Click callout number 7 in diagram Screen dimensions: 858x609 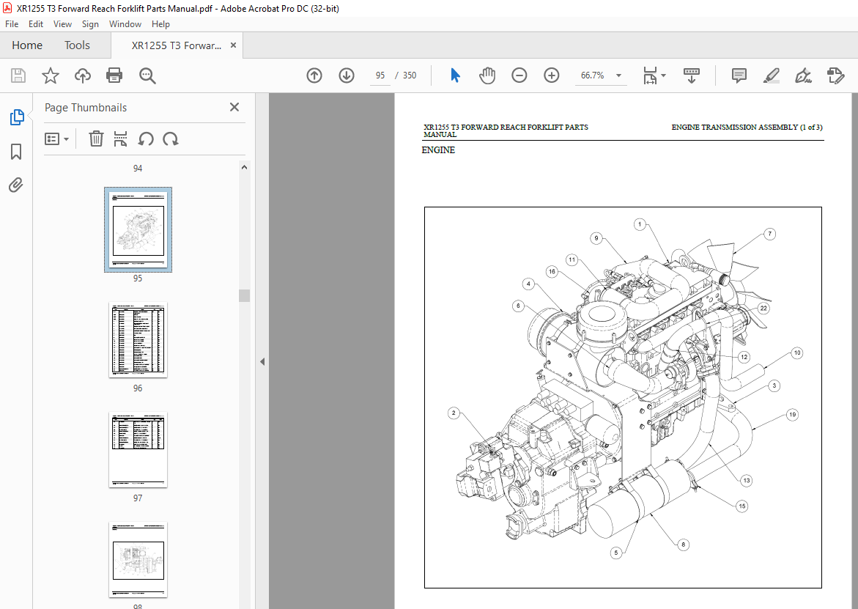pos(770,235)
